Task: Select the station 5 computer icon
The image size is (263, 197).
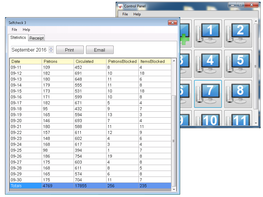Action: coord(238,64)
